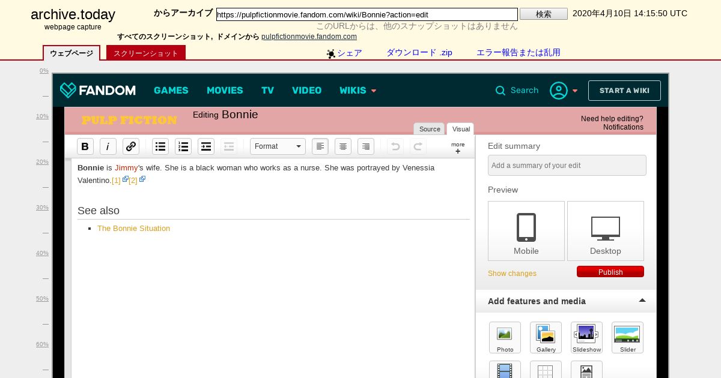Insert a link using the chain icon

[x=131, y=146]
